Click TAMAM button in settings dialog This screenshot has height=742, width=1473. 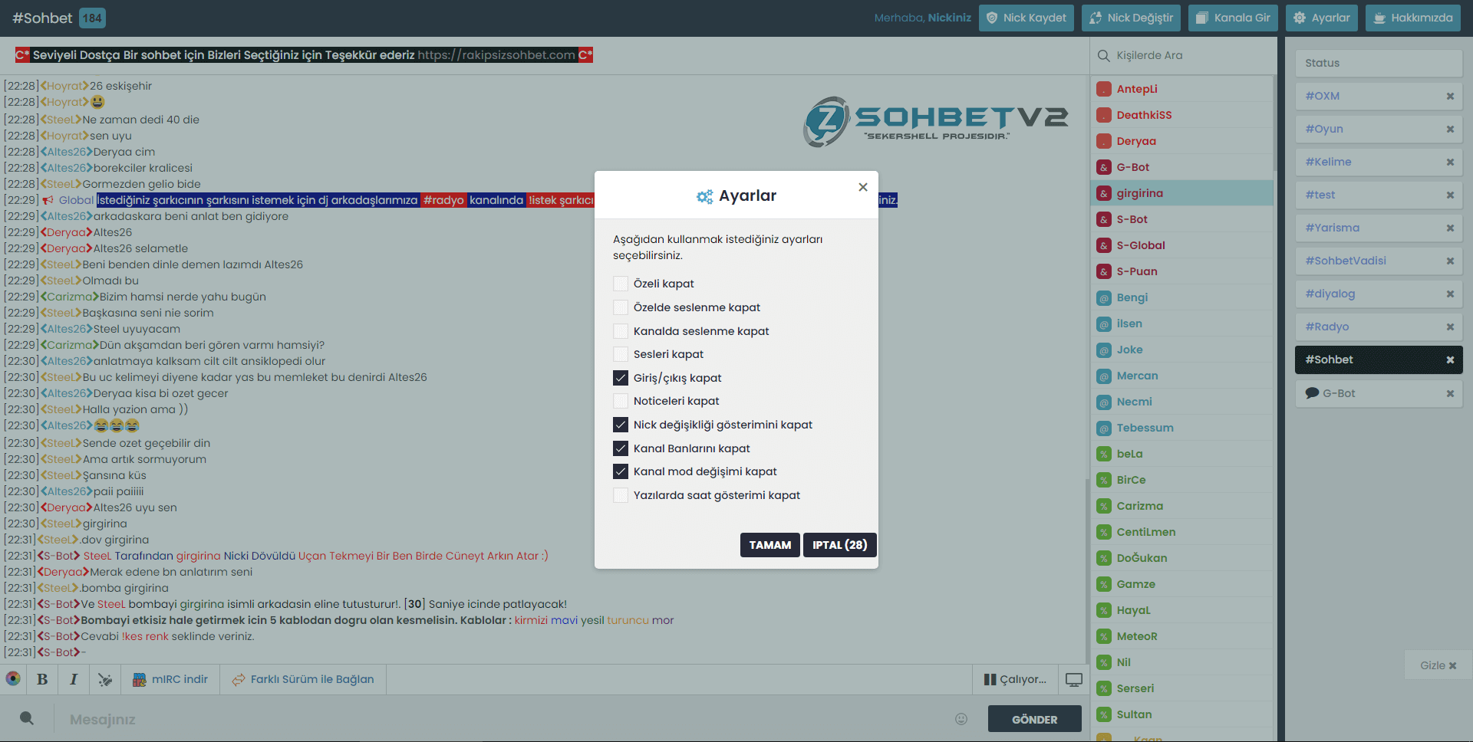pos(770,545)
